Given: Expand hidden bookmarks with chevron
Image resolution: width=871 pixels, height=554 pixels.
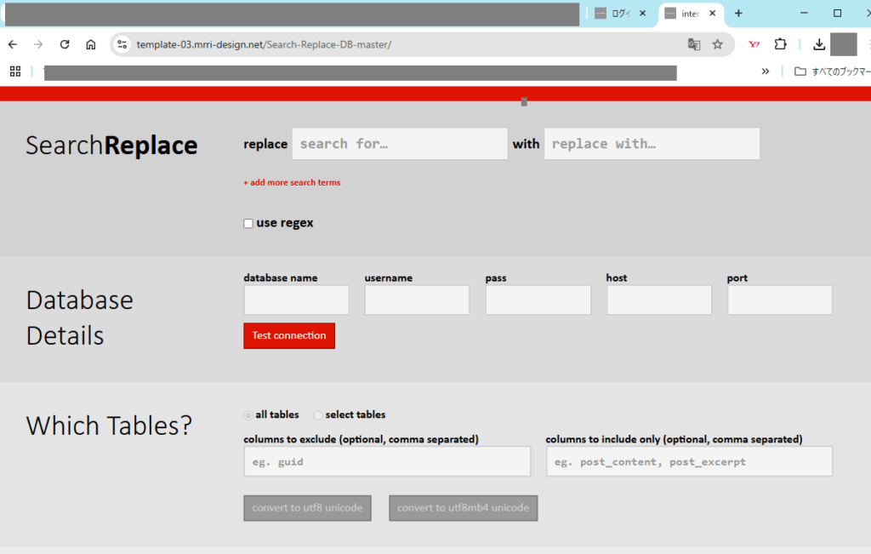Looking at the screenshot, I should (766, 71).
